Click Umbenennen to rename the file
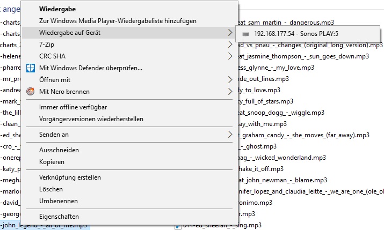 (x=59, y=201)
